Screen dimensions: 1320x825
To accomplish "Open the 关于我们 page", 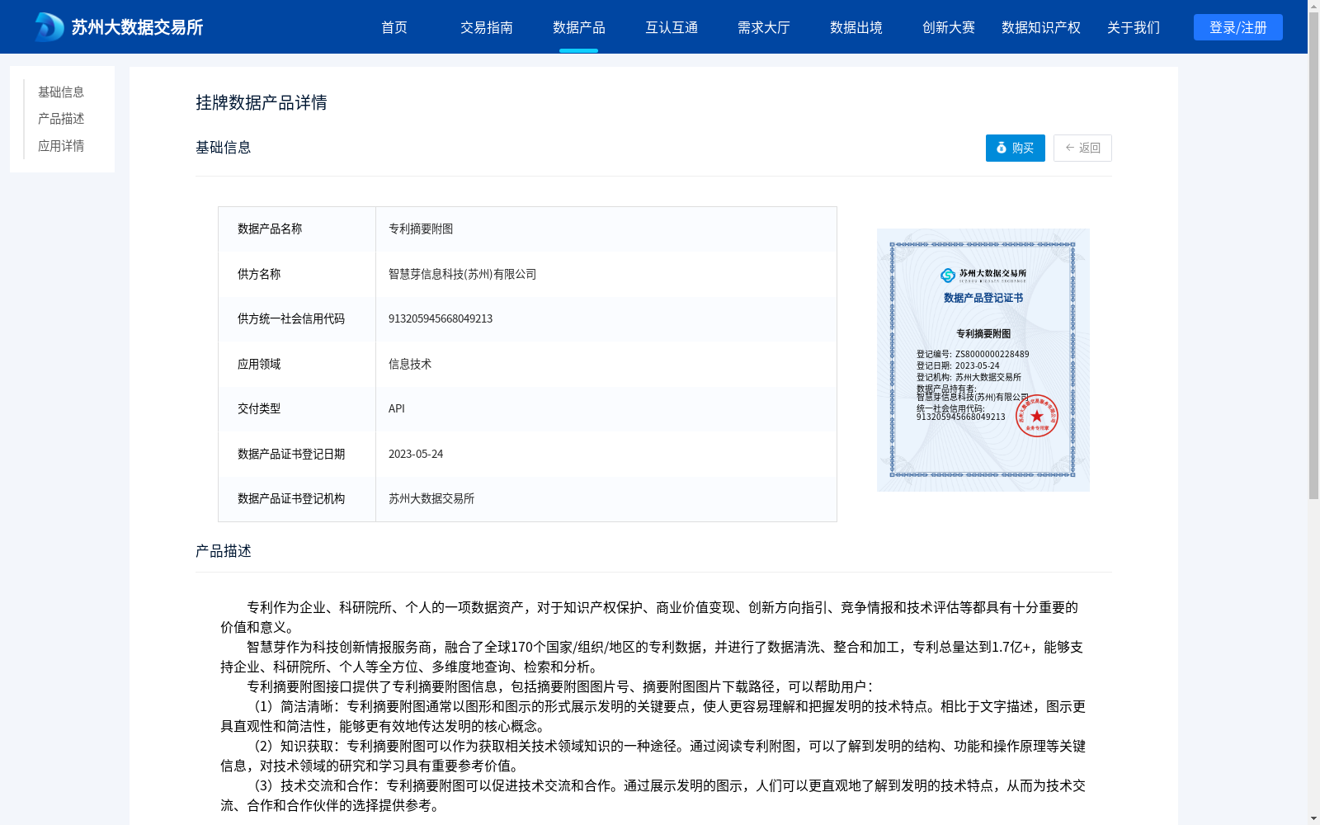I will (1134, 27).
